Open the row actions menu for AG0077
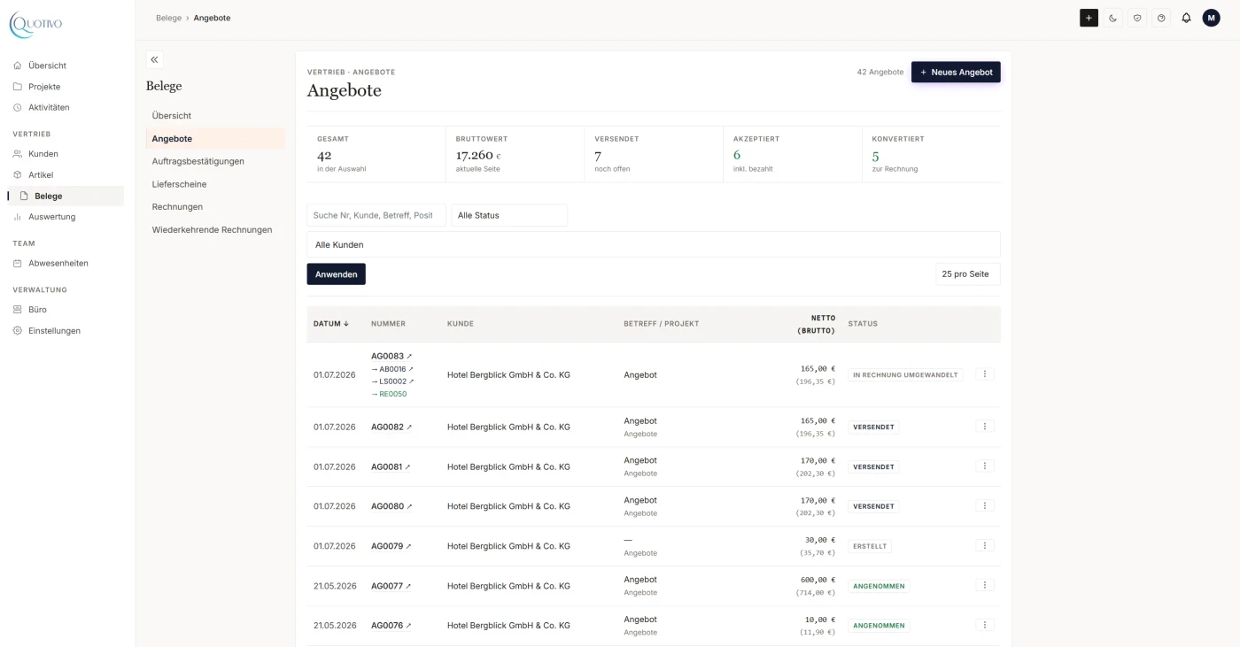 click(985, 586)
